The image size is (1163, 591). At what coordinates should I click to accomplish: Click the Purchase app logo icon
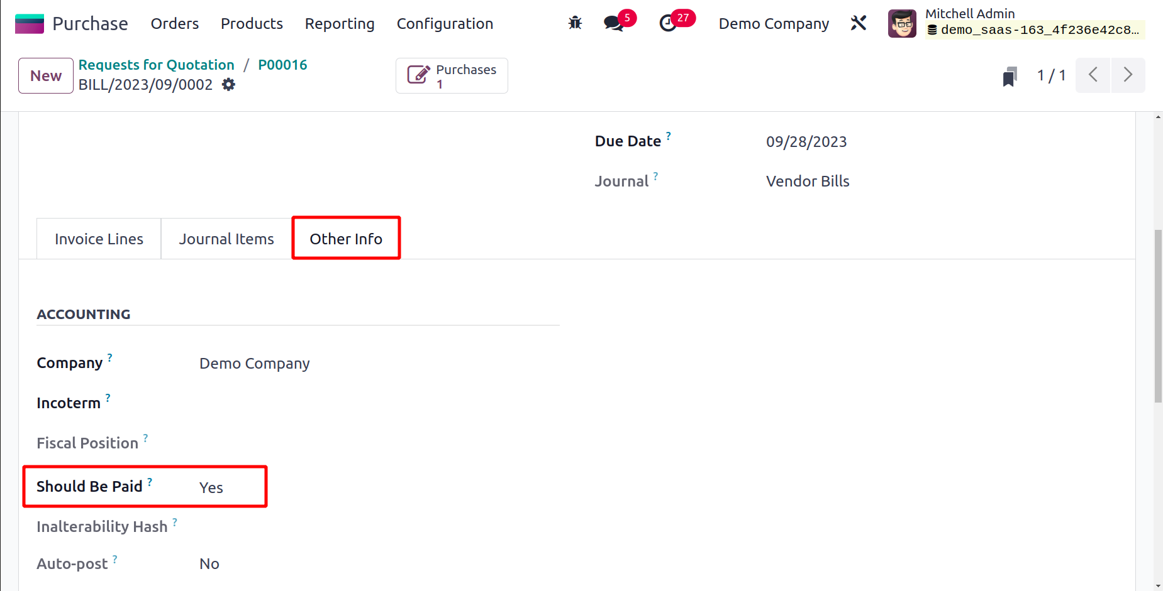coord(29,24)
